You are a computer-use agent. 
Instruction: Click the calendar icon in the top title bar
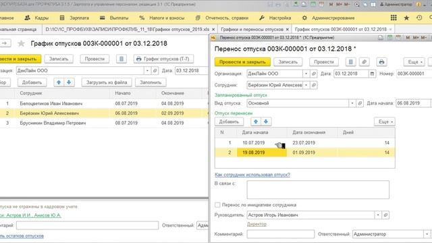[x=321, y=5]
